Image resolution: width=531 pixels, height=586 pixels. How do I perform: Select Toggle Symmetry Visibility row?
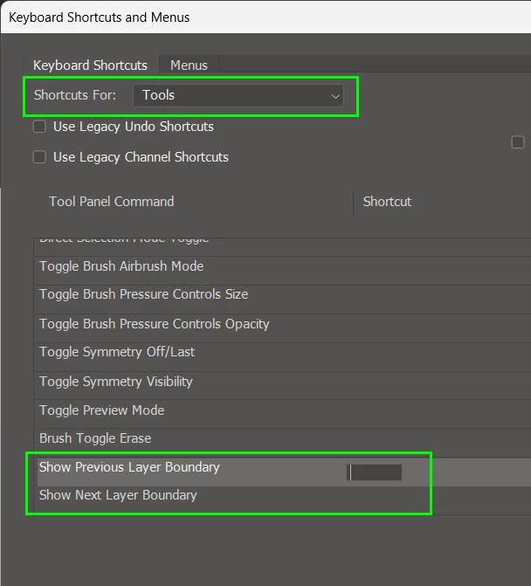[282, 386]
